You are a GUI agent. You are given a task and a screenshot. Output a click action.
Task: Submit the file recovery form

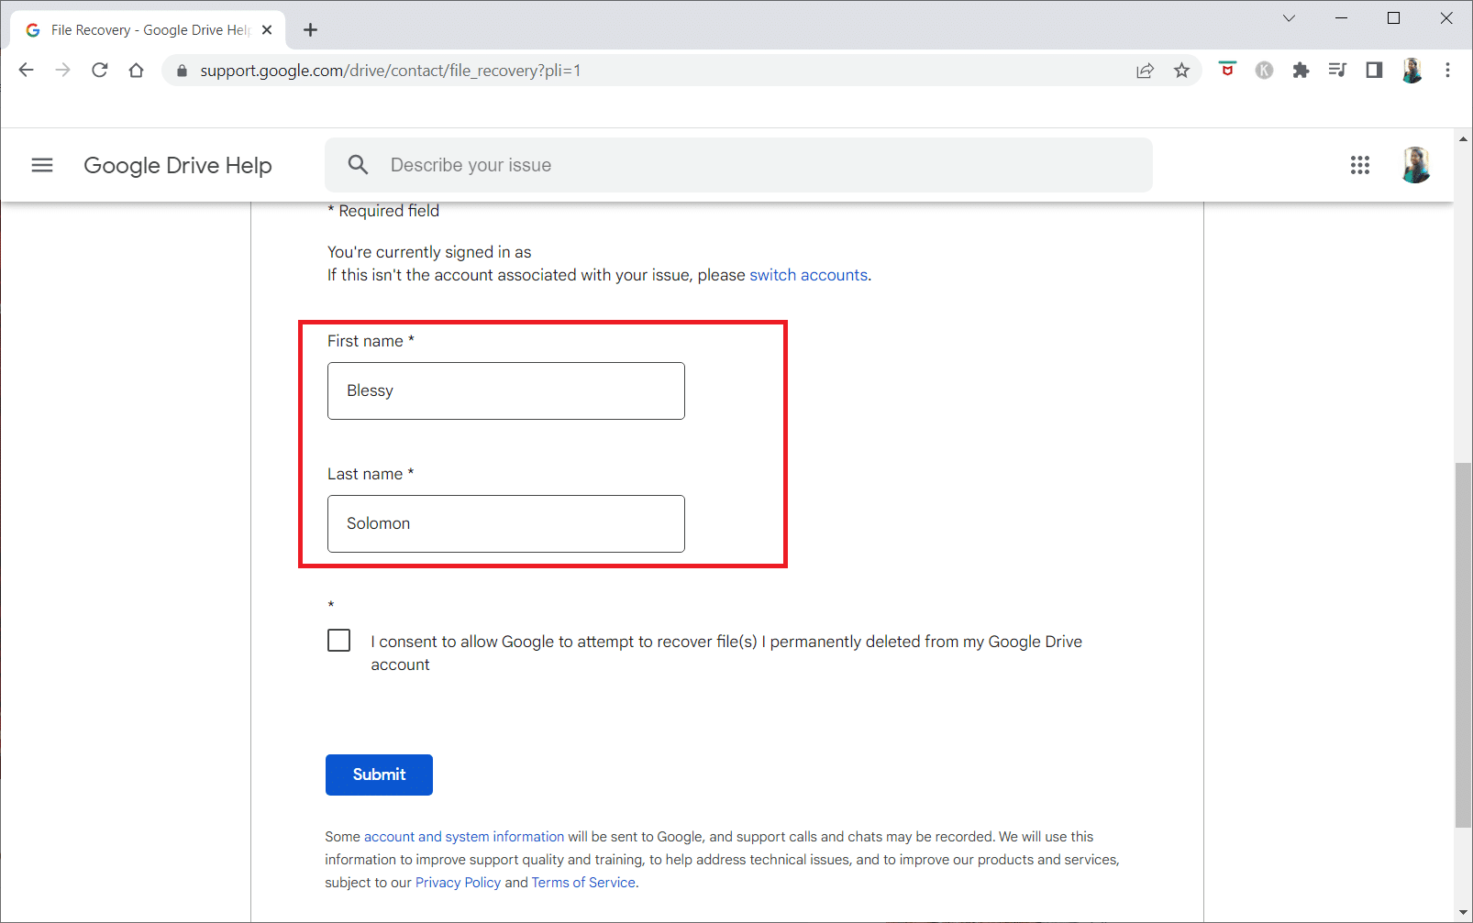point(379,775)
